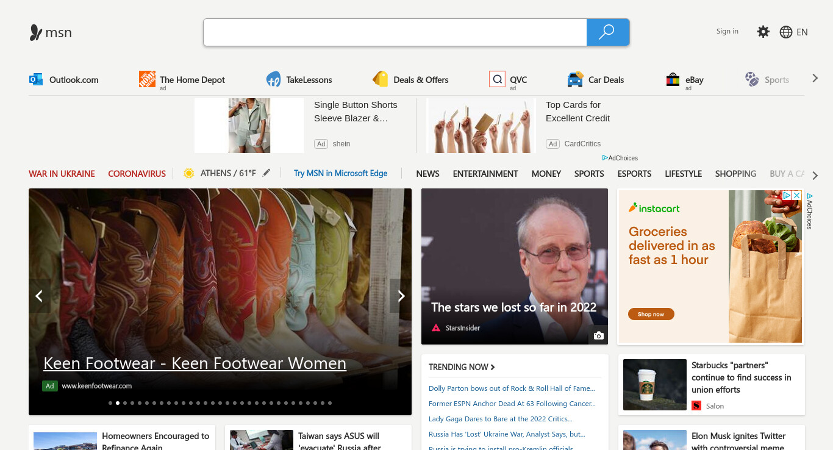The width and height of the screenshot is (833, 450).
Task: Click the blue search magnifier button
Action: point(607,32)
